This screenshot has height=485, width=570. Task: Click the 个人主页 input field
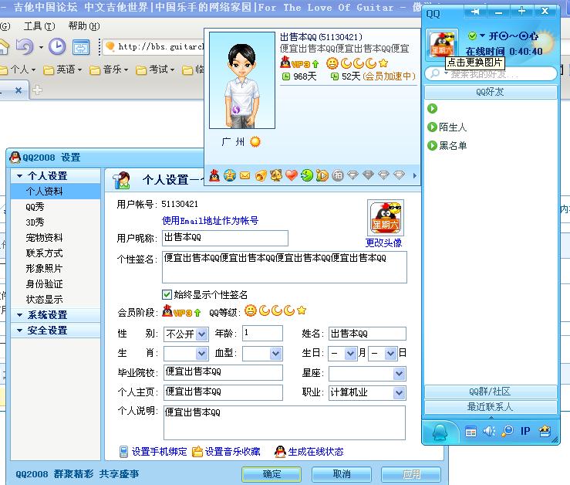[x=223, y=392]
